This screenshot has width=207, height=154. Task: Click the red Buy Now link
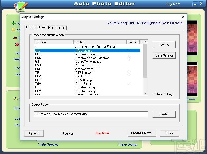coord(102,133)
